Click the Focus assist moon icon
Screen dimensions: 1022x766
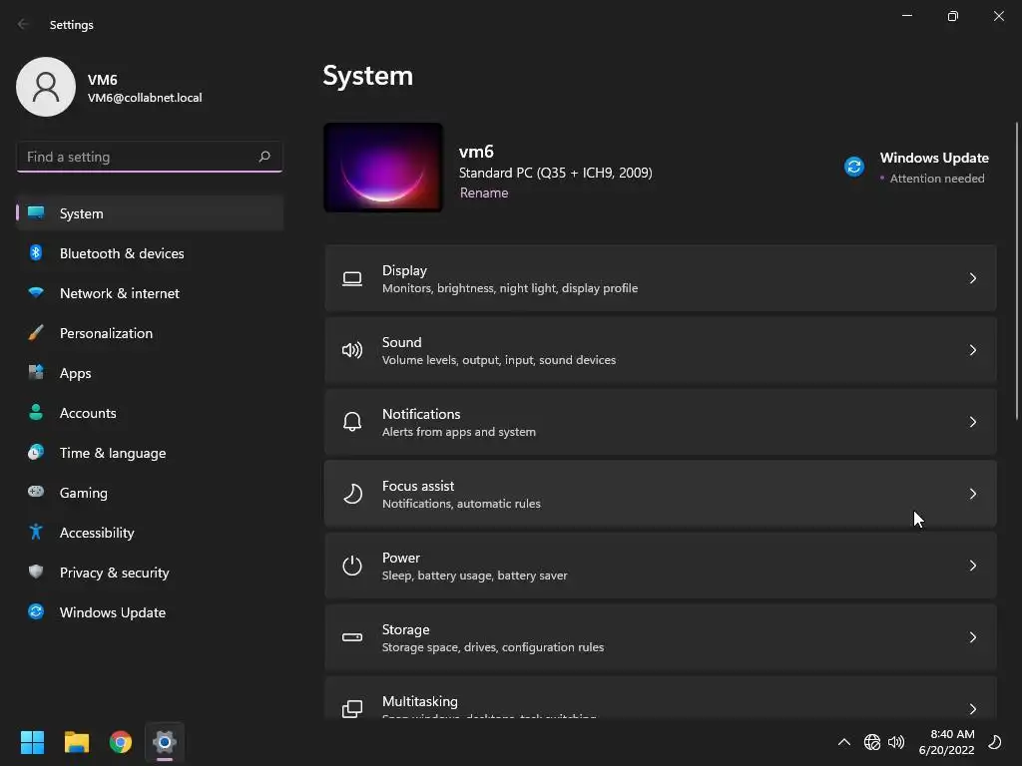[x=352, y=494]
